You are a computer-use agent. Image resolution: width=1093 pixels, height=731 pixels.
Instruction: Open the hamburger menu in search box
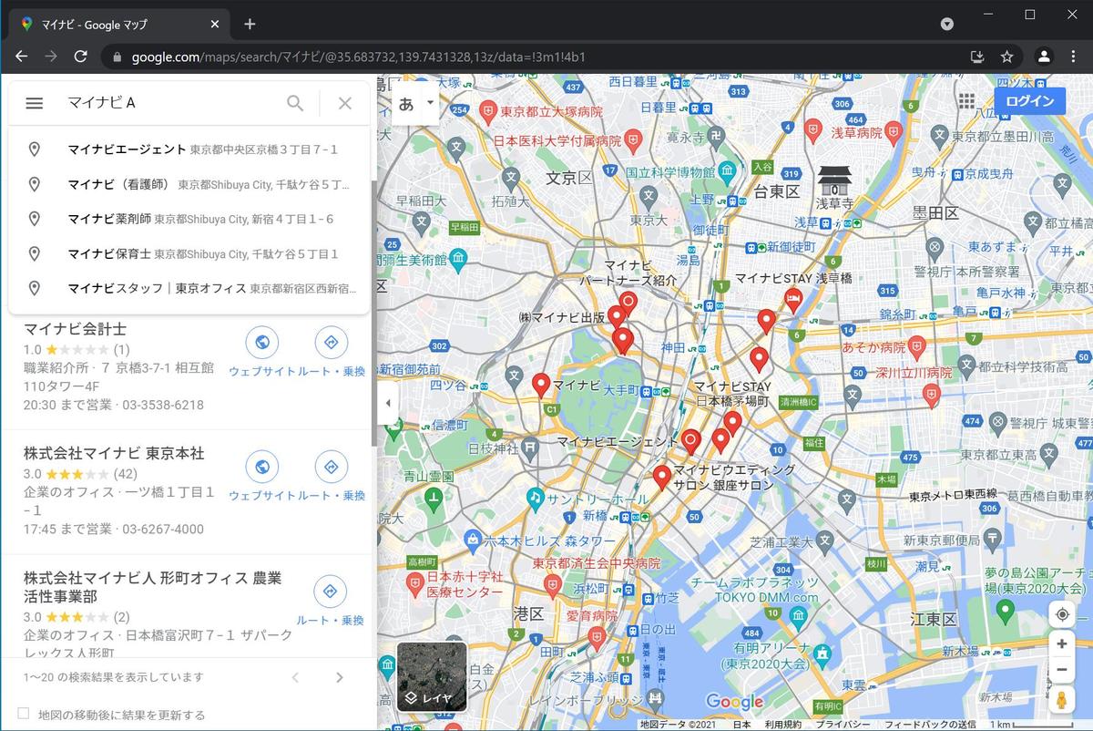point(34,103)
